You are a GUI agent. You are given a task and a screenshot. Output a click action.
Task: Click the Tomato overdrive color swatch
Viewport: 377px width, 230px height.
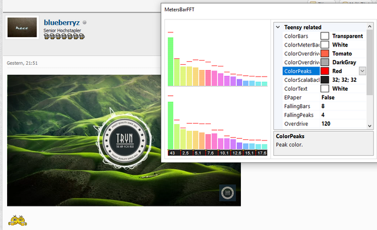point(325,54)
